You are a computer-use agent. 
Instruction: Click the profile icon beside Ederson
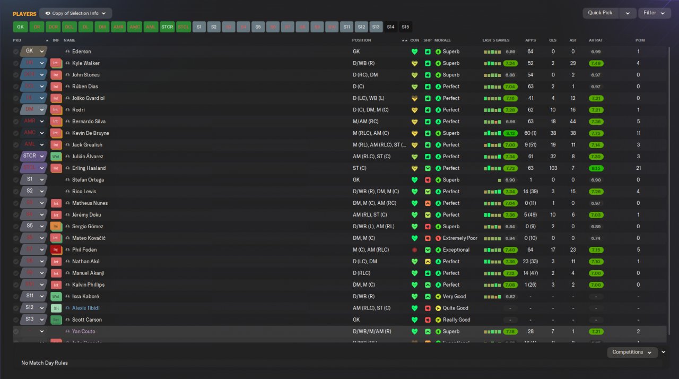[67, 51]
